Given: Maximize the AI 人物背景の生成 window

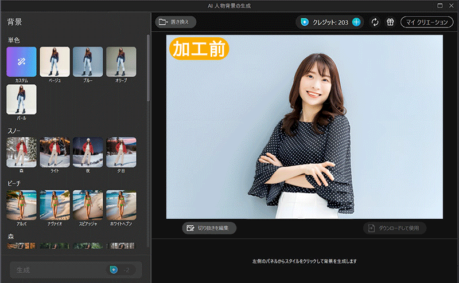Looking at the screenshot, I should (x=440, y=6).
